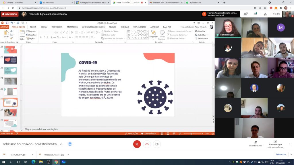Toggle the camera button in Meet

(157, 144)
